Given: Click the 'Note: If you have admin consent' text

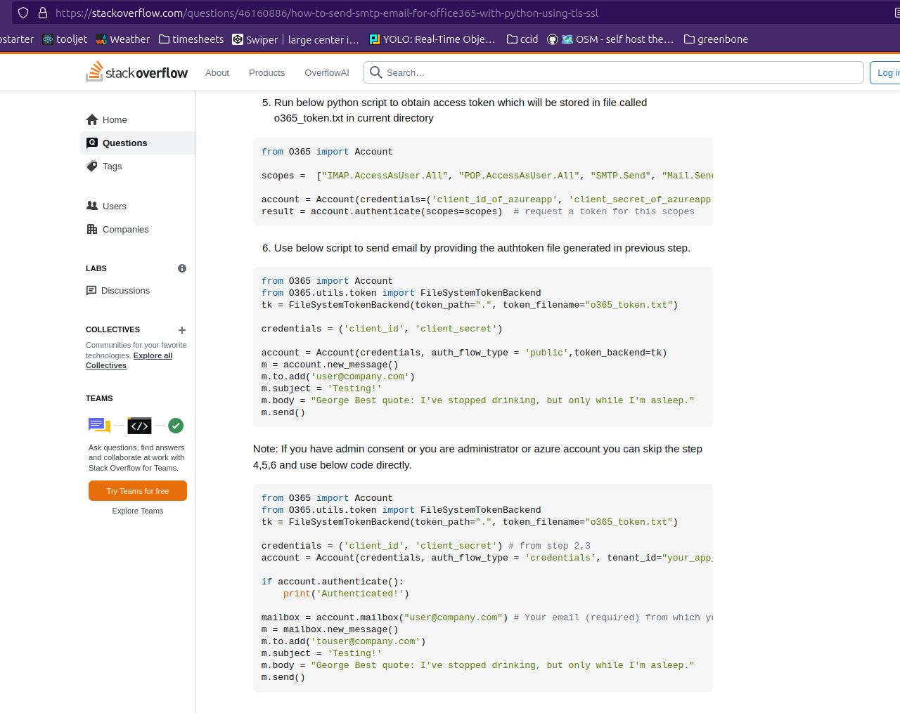Looking at the screenshot, I should coord(478,457).
